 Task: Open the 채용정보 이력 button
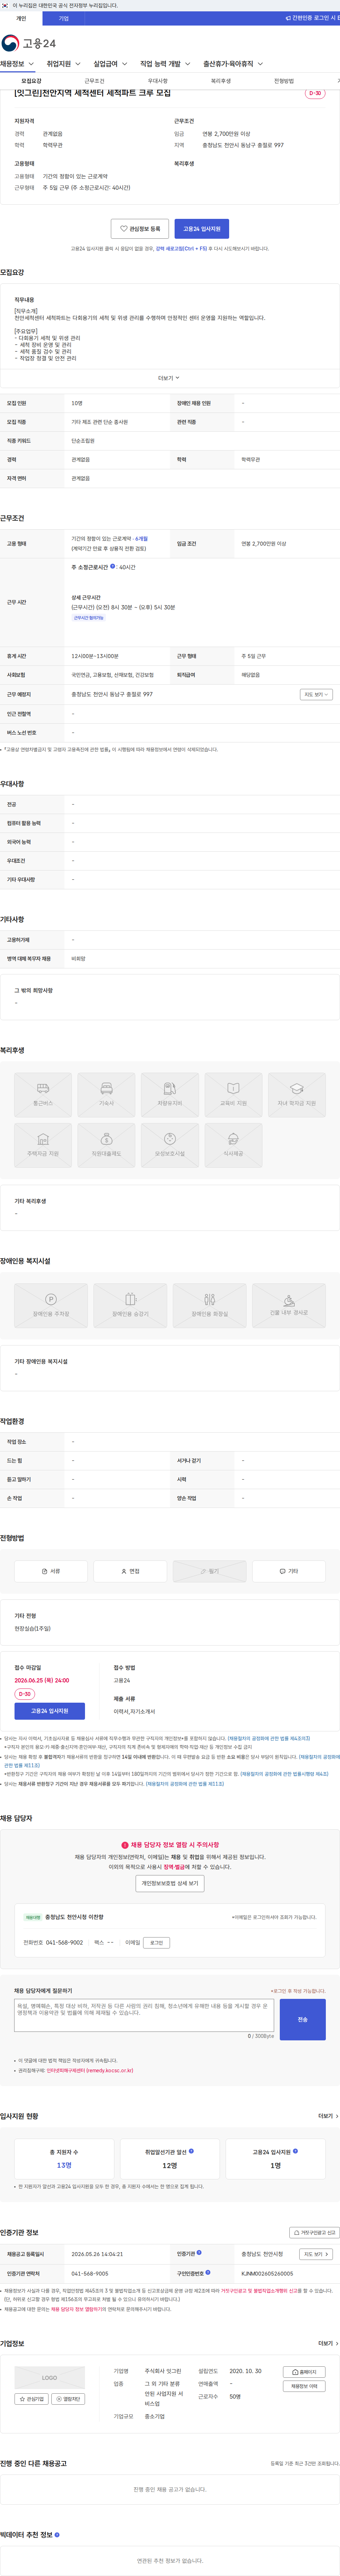[304, 2386]
